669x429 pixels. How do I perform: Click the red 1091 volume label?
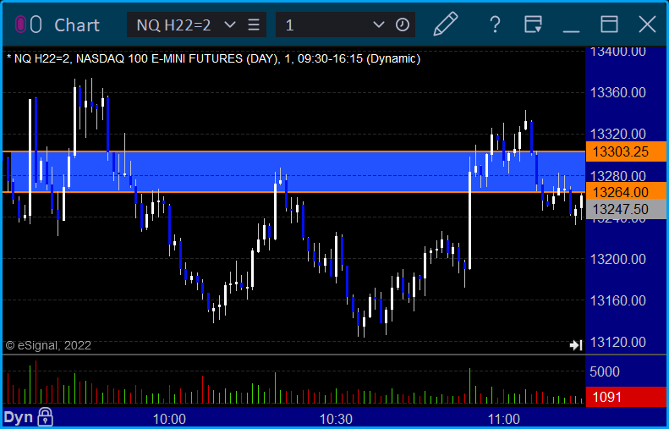point(626,397)
